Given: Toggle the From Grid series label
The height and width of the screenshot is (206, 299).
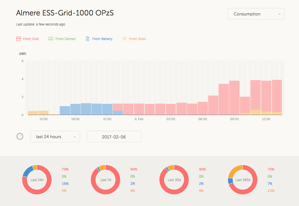Looking at the screenshot, I should 31,39.
